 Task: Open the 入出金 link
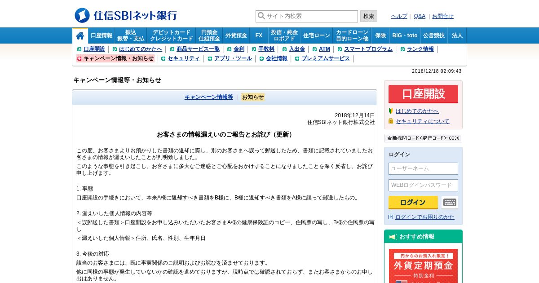click(x=297, y=49)
